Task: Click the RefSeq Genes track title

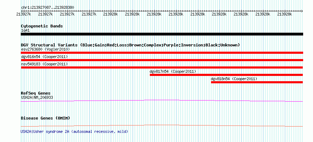Action: click(x=36, y=93)
